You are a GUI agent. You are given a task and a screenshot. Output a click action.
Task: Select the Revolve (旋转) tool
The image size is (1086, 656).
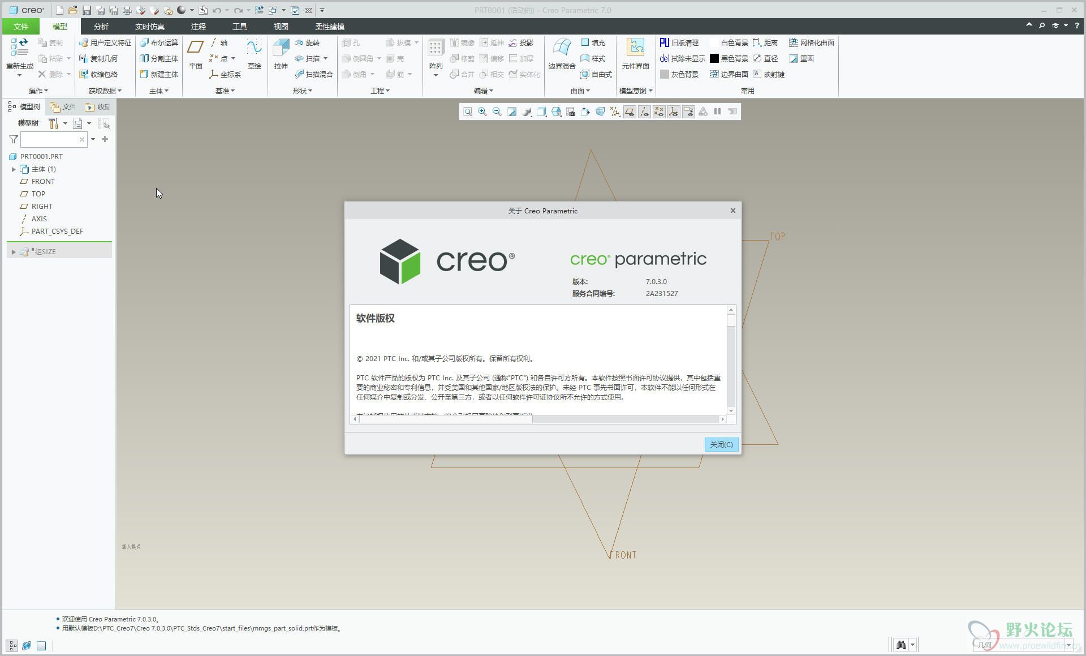pyautogui.click(x=307, y=42)
